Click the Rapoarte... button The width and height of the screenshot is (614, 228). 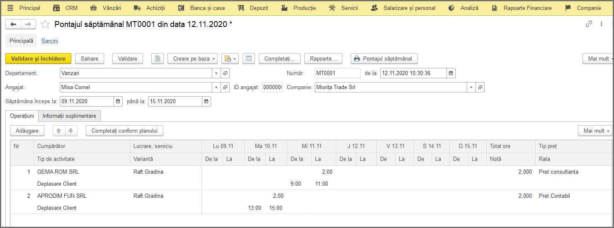[x=323, y=58]
